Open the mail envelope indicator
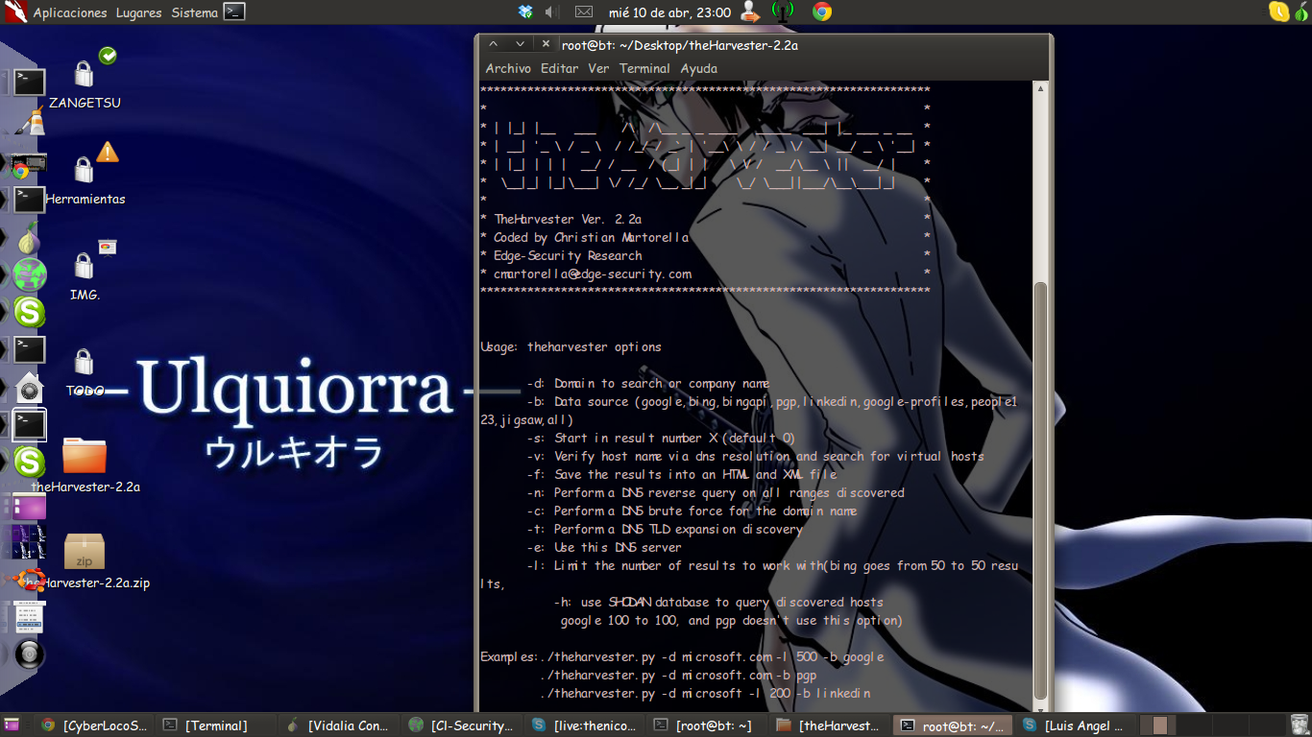Screen dimensions: 1312x737 [583, 12]
